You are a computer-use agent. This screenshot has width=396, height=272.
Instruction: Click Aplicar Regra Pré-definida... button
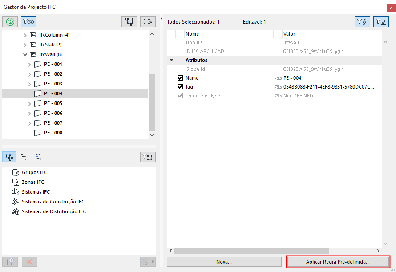click(338, 262)
